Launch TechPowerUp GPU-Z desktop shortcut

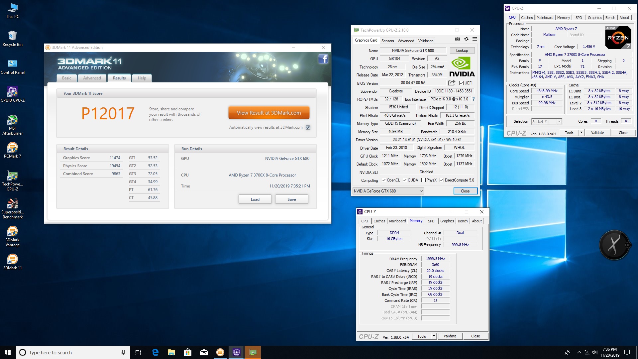point(13,180)
